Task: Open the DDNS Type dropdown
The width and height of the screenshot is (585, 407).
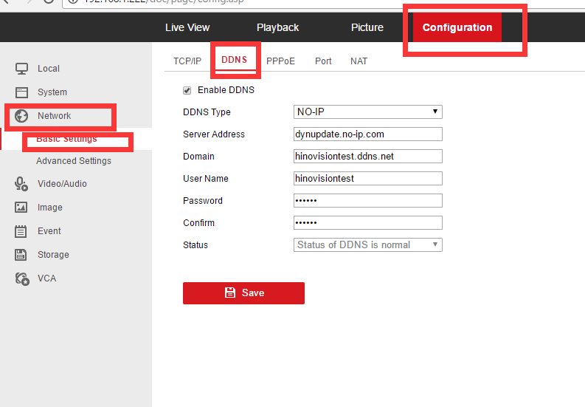Action: click(x=367, y=112)
